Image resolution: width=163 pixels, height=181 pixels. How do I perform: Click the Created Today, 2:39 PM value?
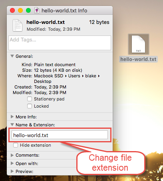[50, 87]
